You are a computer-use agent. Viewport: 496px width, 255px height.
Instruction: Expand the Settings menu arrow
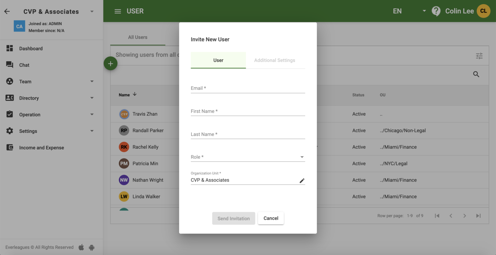pyautogui.click(x=92, y=131)
